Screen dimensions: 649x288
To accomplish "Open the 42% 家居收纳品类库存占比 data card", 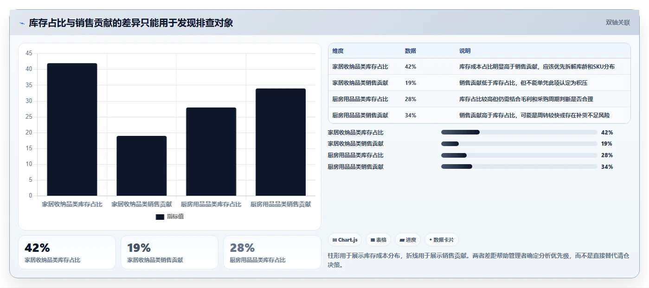I will (x=67, y=252).
